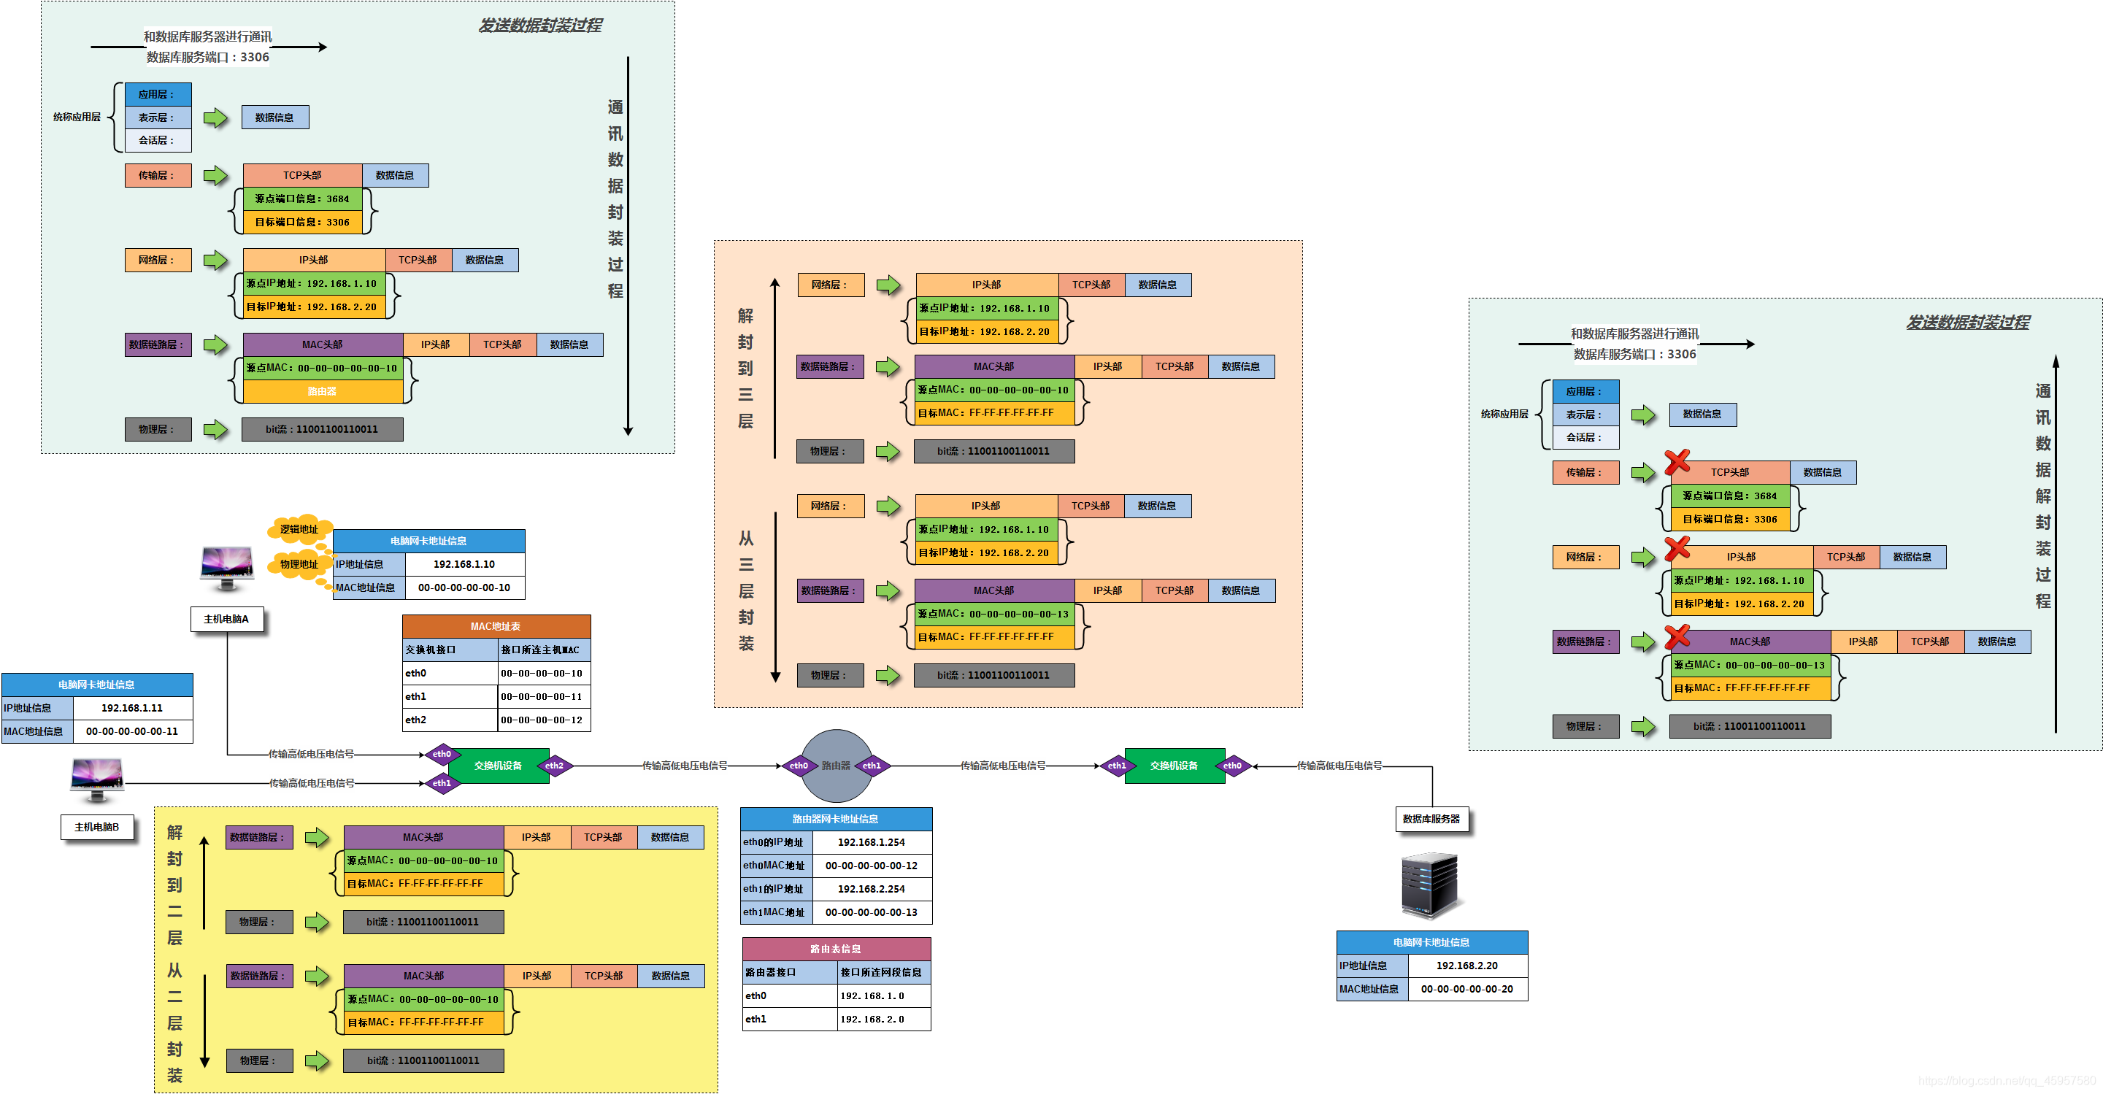Click the router's eth1 port diamond
This screenshot has width=2103, height=1094.
(872, 766)
